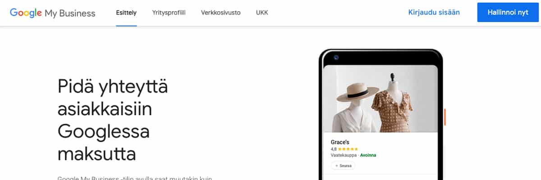Click the orange side button on the phone
The image size is (541, 180).
445,117
